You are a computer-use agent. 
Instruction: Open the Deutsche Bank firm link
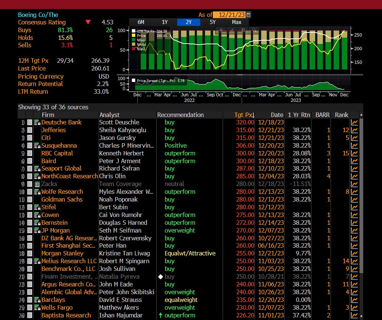(61, 123)
